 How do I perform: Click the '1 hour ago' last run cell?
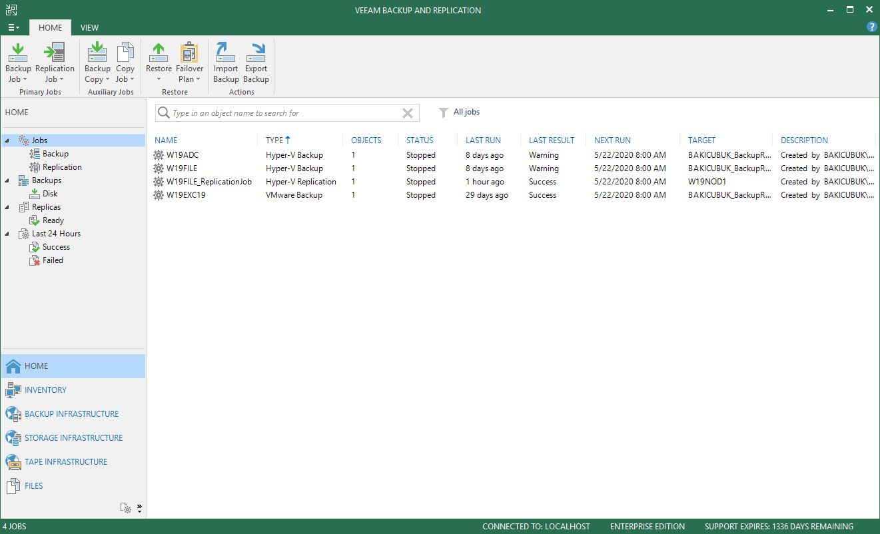[486, 182]
